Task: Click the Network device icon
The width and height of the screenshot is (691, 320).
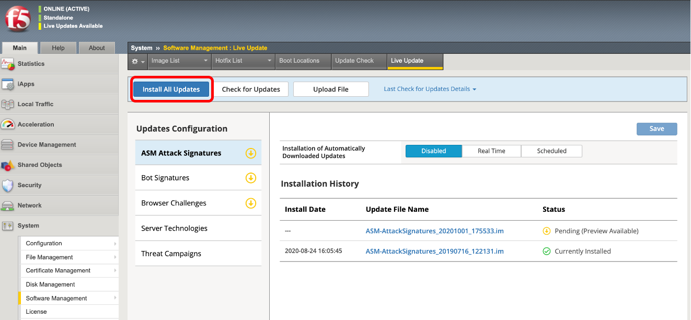Action: pos(8,205)
